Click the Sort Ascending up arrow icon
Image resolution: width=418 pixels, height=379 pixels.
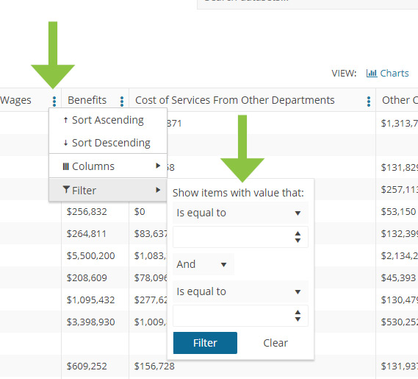point(65,120)
